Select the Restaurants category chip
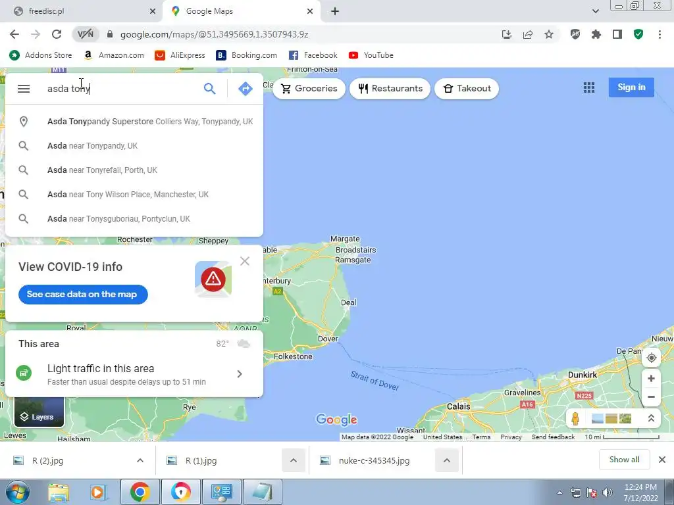 390,89
